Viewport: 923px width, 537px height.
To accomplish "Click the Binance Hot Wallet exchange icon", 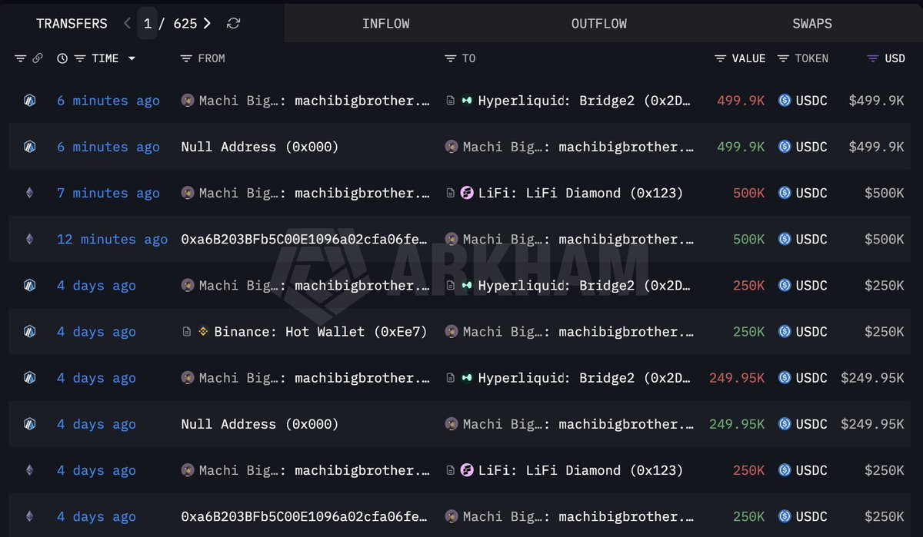I will tap(204, 331).
